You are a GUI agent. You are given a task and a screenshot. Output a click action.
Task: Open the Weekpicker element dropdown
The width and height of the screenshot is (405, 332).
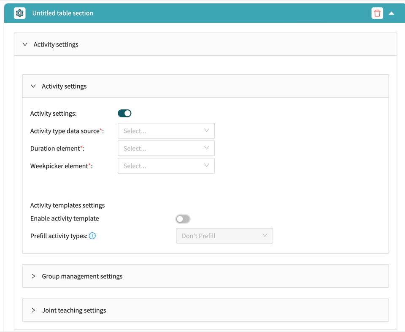[x=166, y=166]
